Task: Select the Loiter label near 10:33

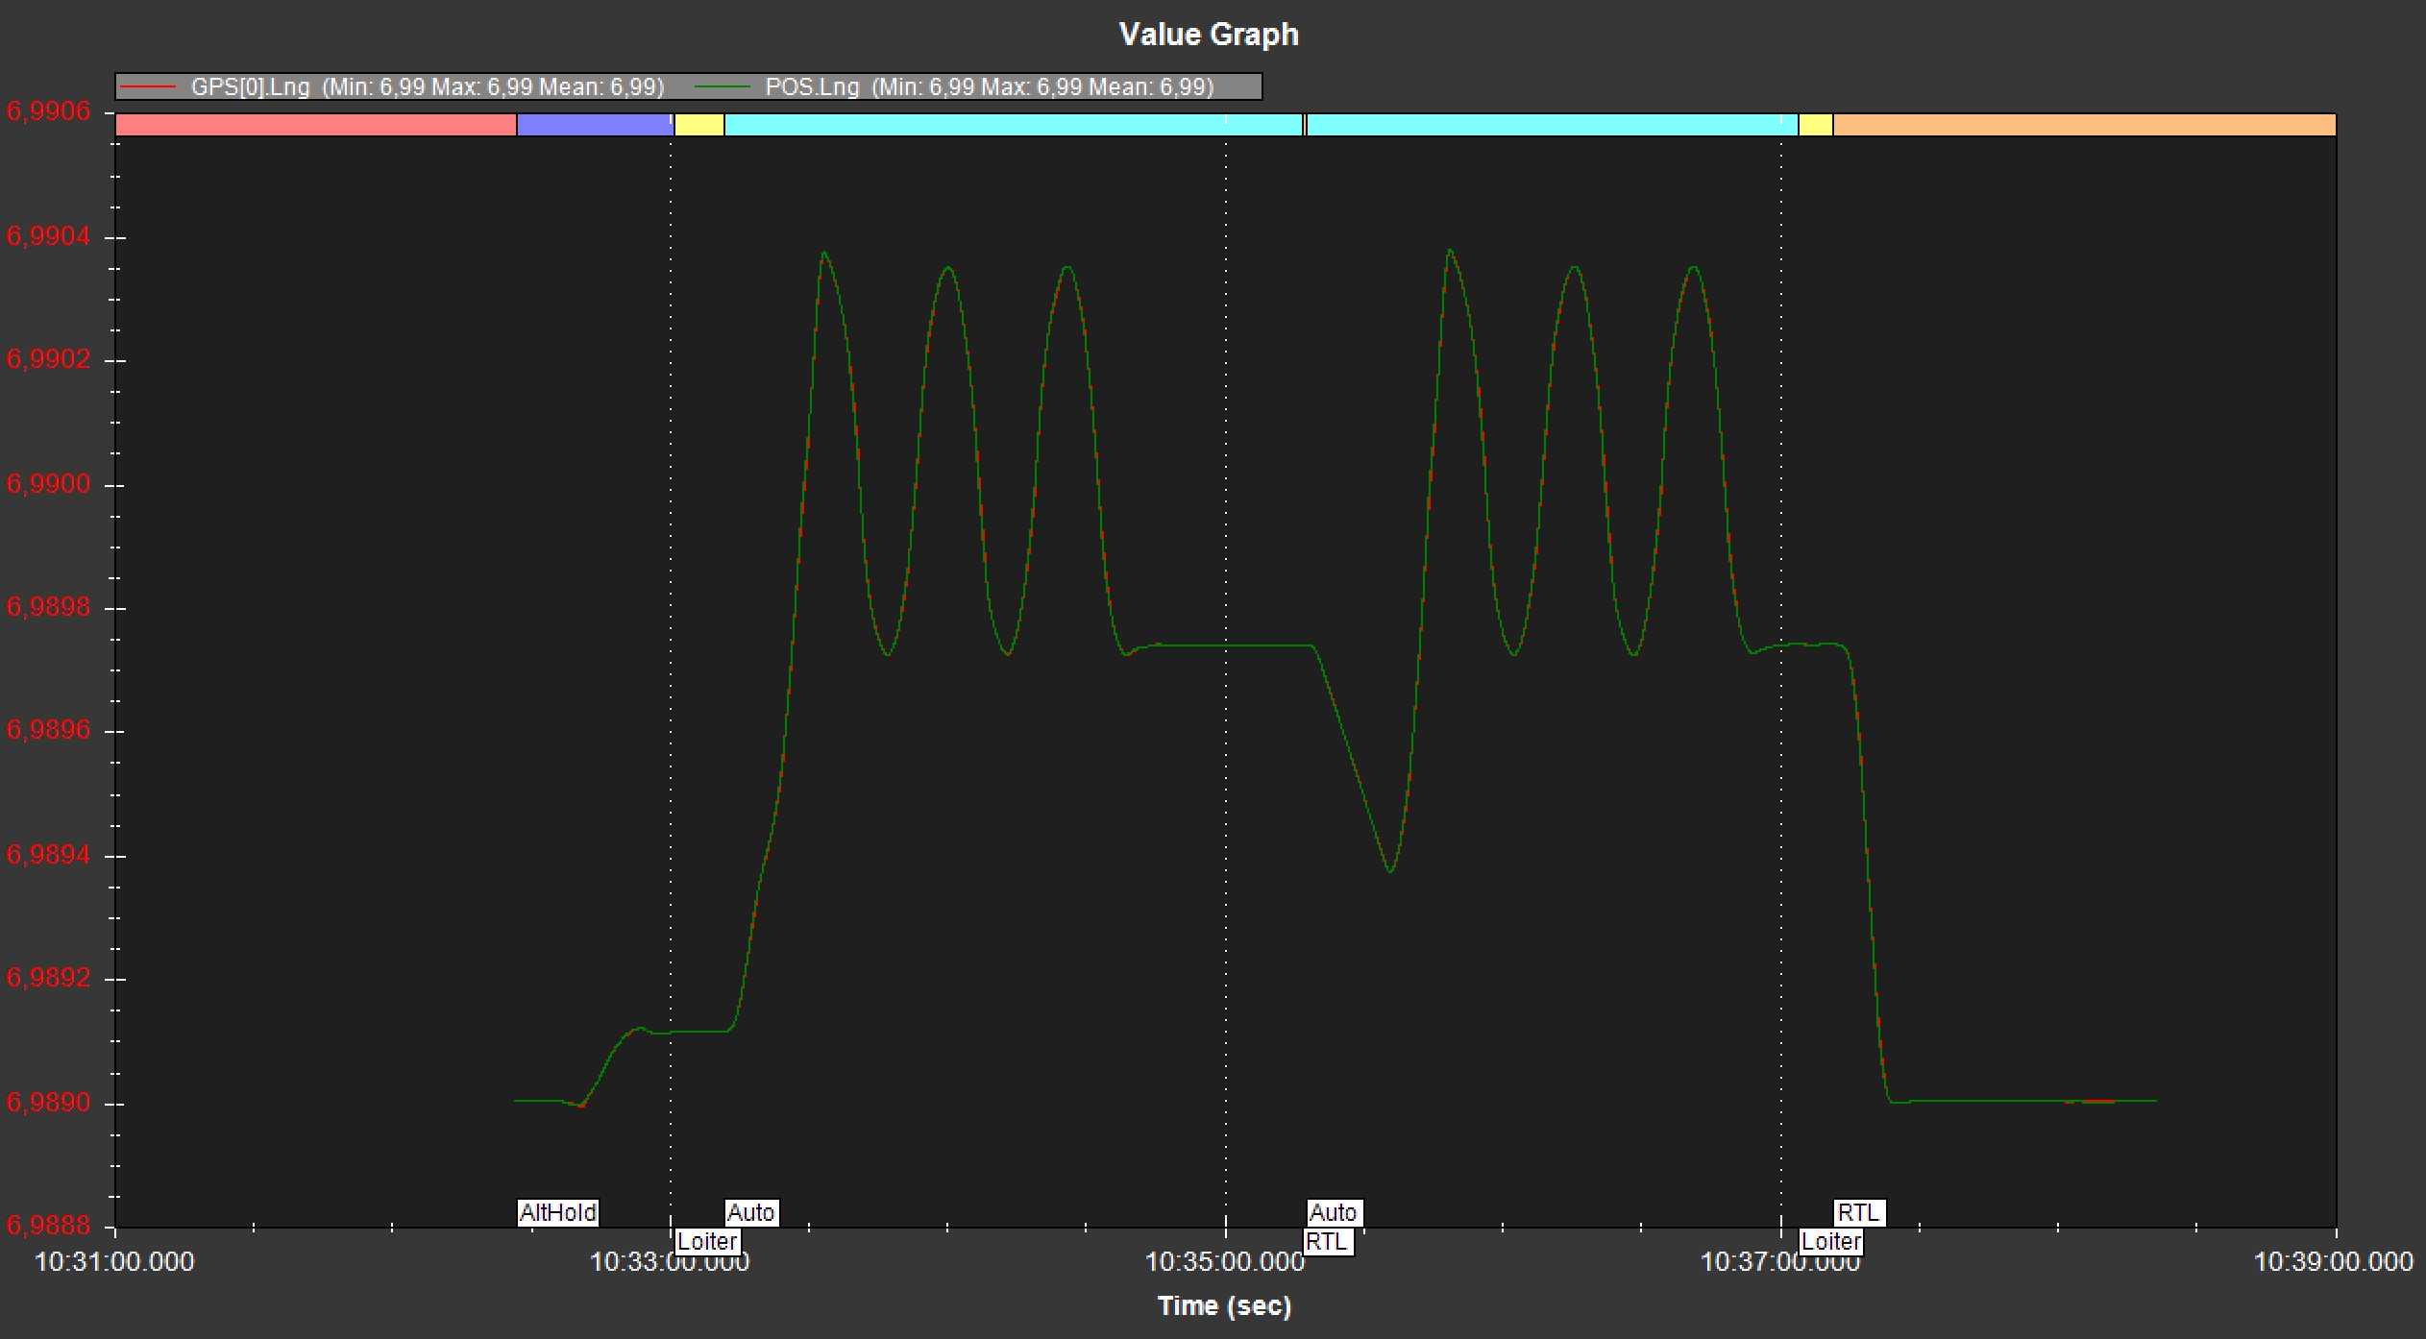Action: [707, 1241]
